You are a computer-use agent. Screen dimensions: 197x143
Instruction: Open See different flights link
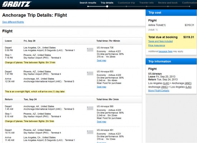pos(13,22)
